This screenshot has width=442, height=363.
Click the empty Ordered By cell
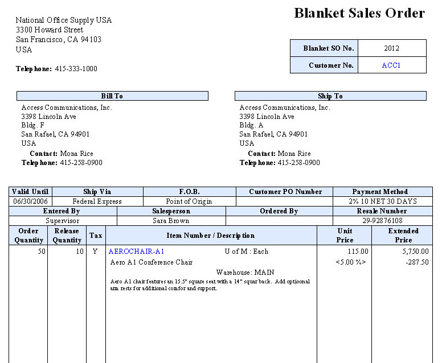pos(279,221)
